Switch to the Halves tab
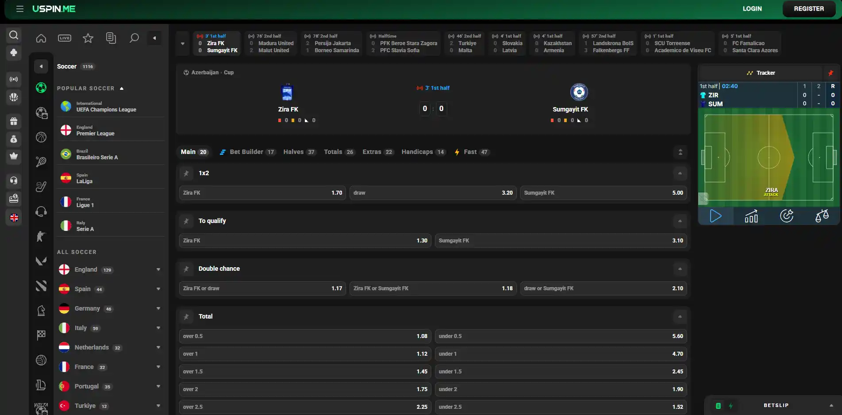Screen dimensions: 842x415 (x=300, y=152)
